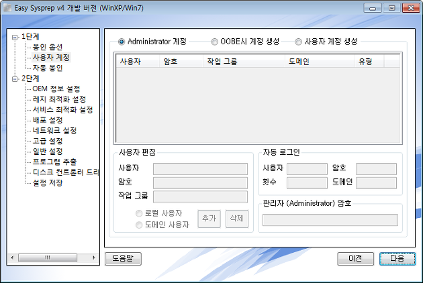Image resolution: width=423 pixels, height=283 pixels.
Task: Open 자동 봉인 in the tree
Action: (x=48, y=68)
